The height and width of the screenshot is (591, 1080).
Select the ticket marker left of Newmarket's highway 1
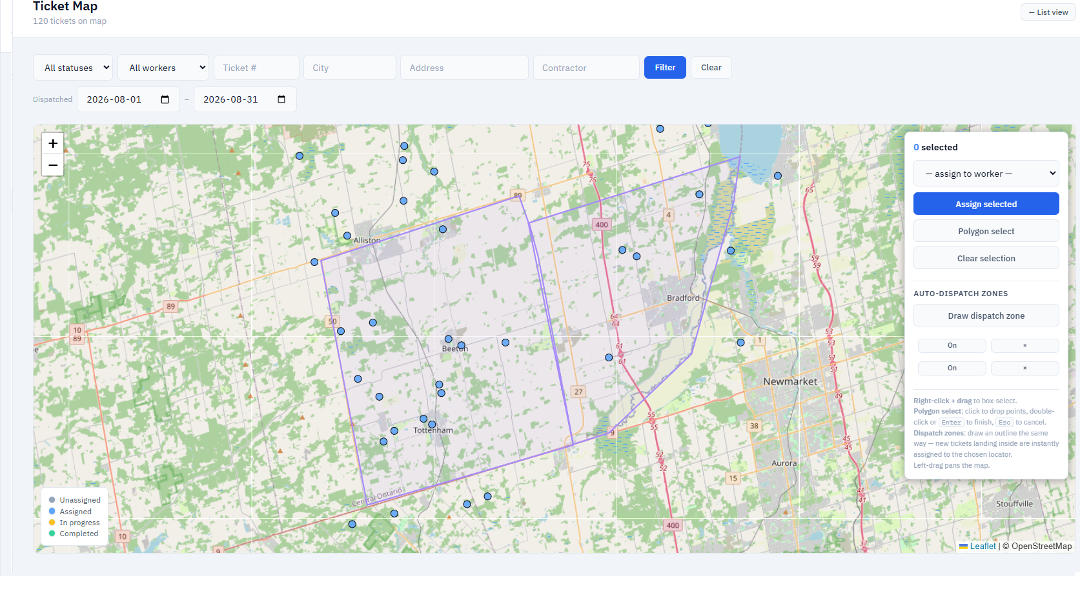(x=741, y=343)
